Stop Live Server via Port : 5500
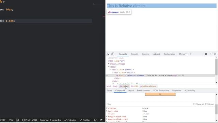Screen dimensions: 218x123 pyautogui.click(x=29, y=120)
